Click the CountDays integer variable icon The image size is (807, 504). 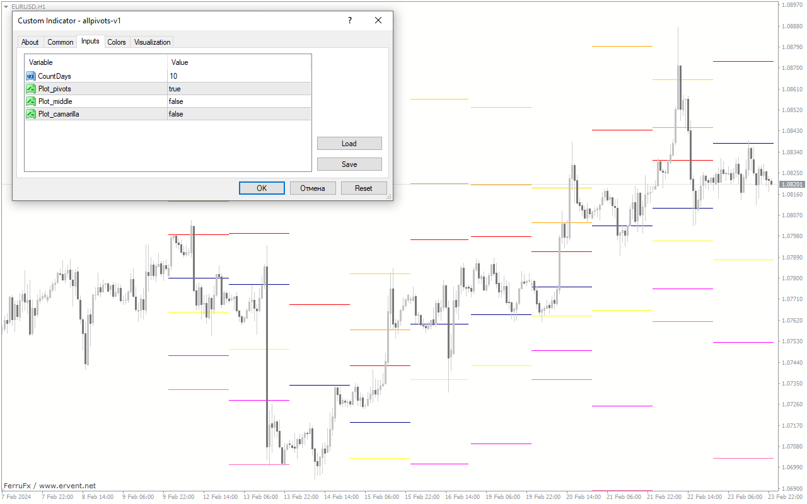click(31, 76)
